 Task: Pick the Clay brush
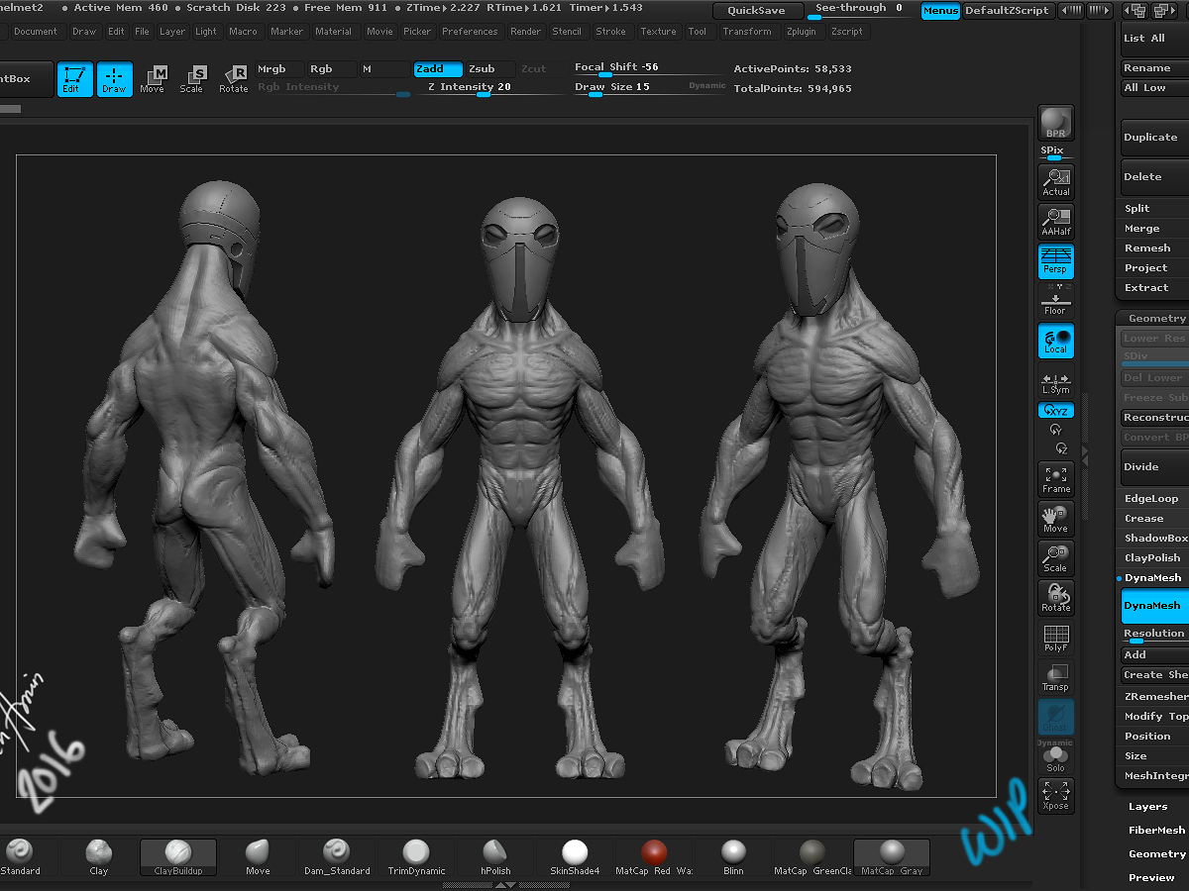pos(99,857)
